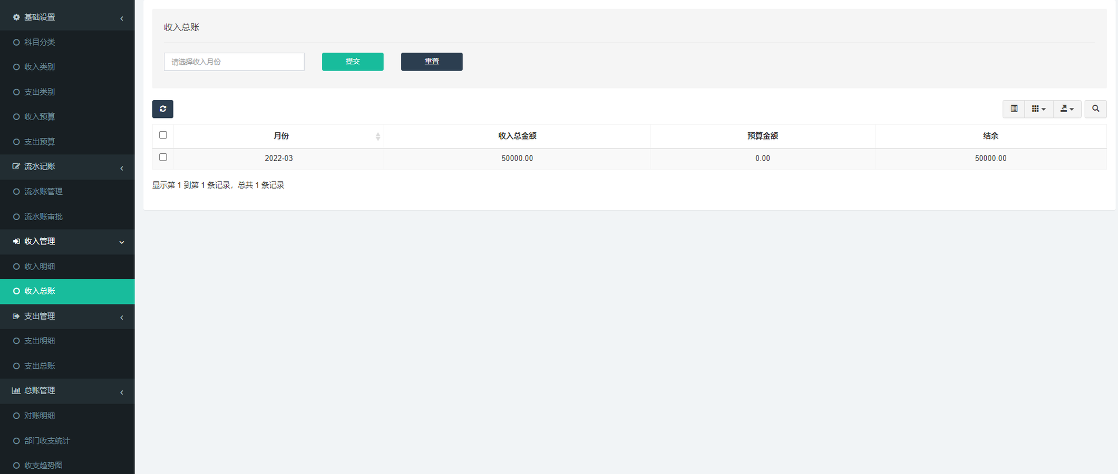Open 流水账管理 in the sidebar
This screenshot has width=1118, height=474.
[x=67, y=192]
